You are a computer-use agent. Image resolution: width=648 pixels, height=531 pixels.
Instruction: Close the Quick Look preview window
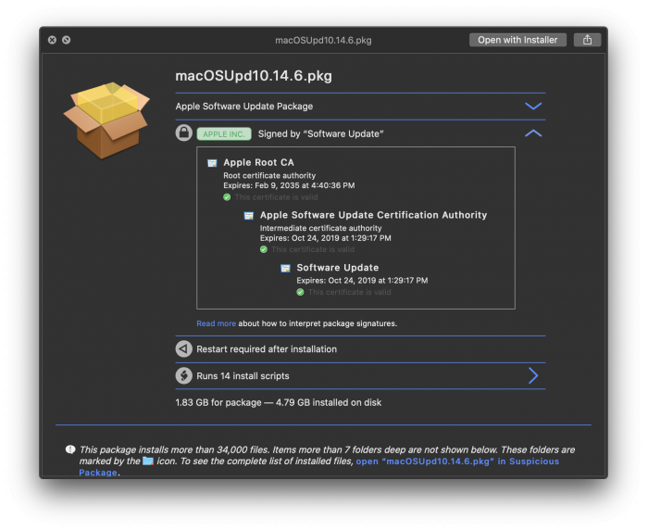click(52, 40)
